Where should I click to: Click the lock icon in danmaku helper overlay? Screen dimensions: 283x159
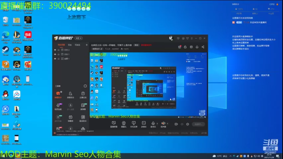(277, 4)
